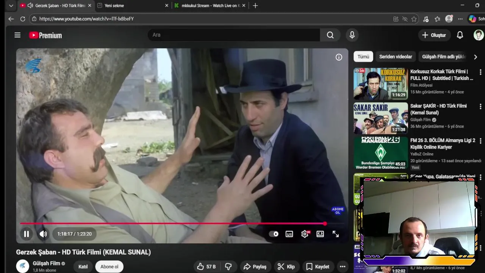
Task: Open FM 26 3. BÖLÜM video thumbnail
Action: (380, 152)
